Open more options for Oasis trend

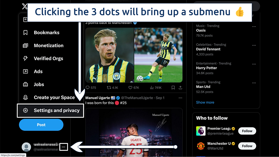pos(254,27)
